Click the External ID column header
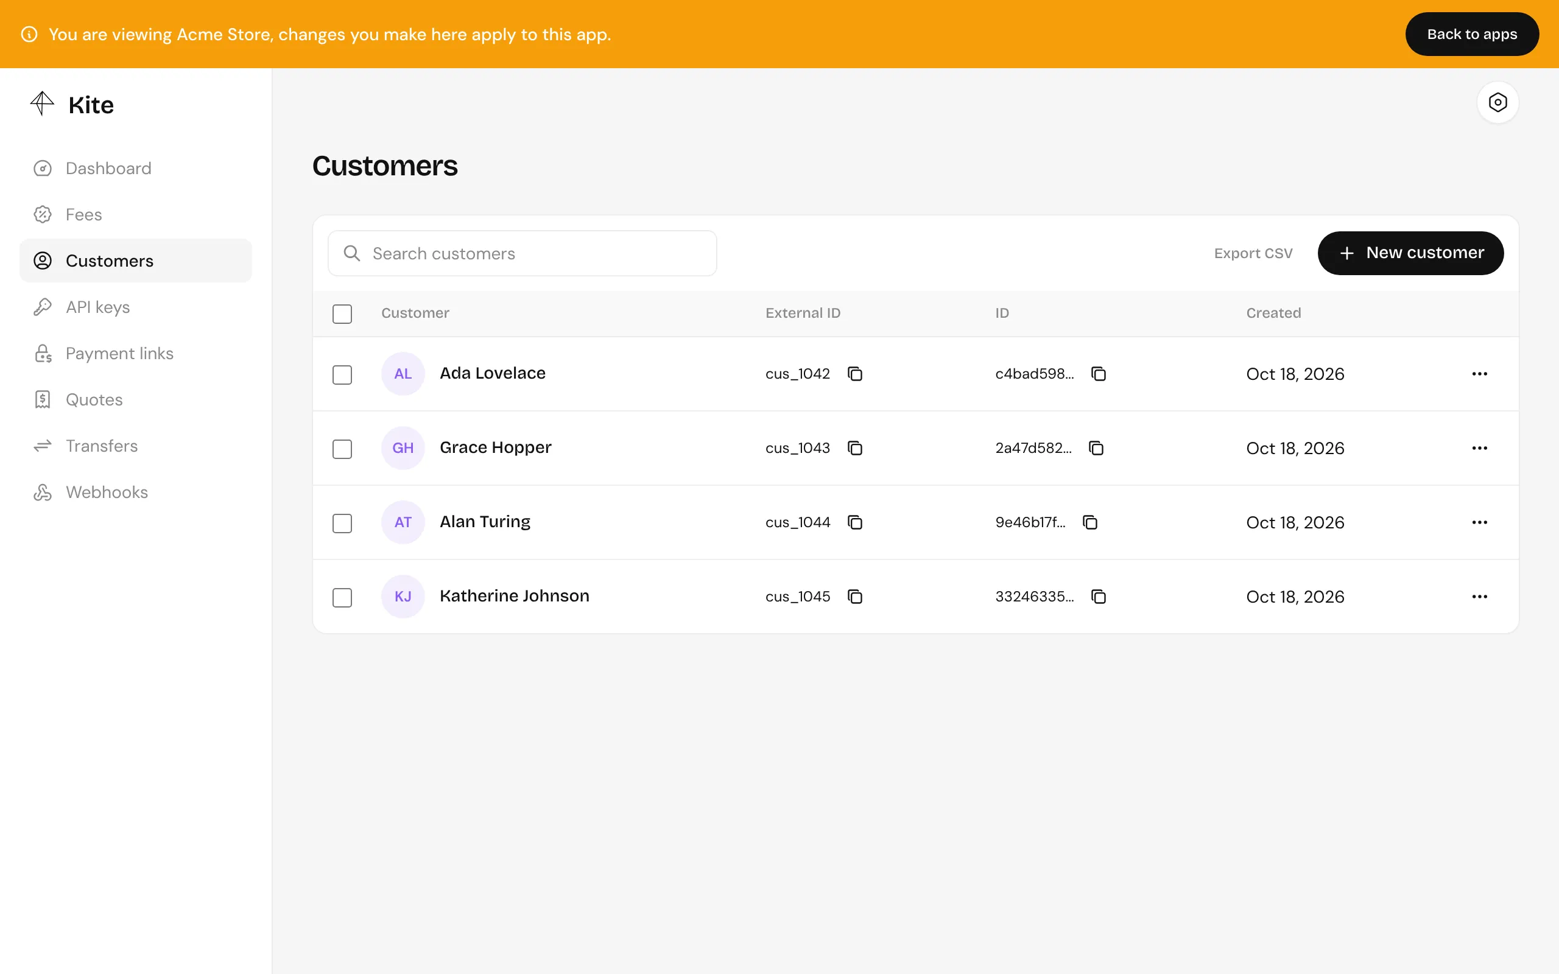This screenshot has height=974, width=1559. click(803, 313)
